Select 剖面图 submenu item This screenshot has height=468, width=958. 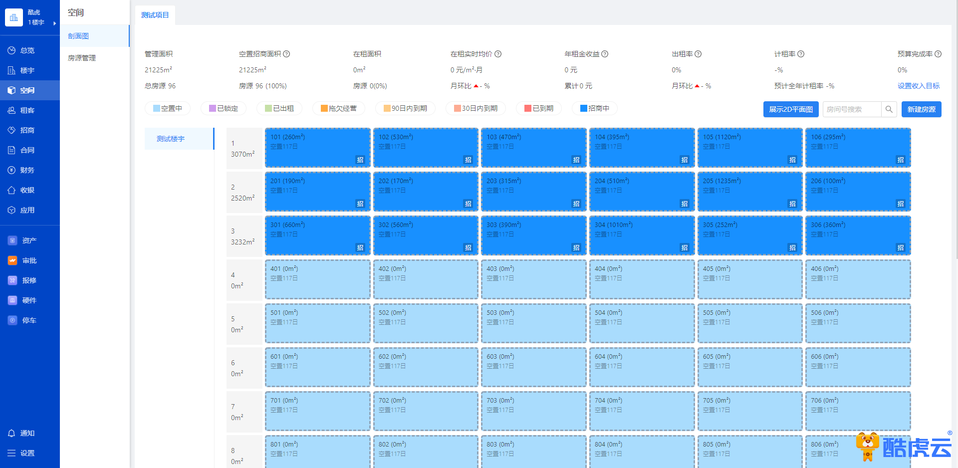[95, 36]
